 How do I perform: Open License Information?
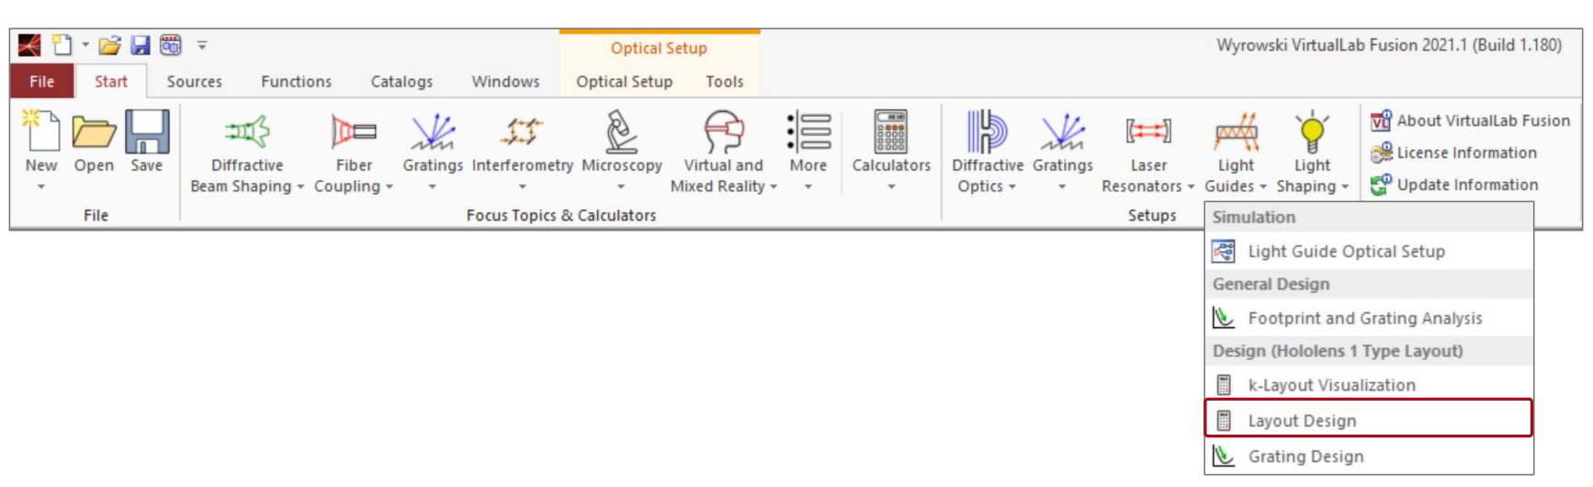coord(1453,153)
